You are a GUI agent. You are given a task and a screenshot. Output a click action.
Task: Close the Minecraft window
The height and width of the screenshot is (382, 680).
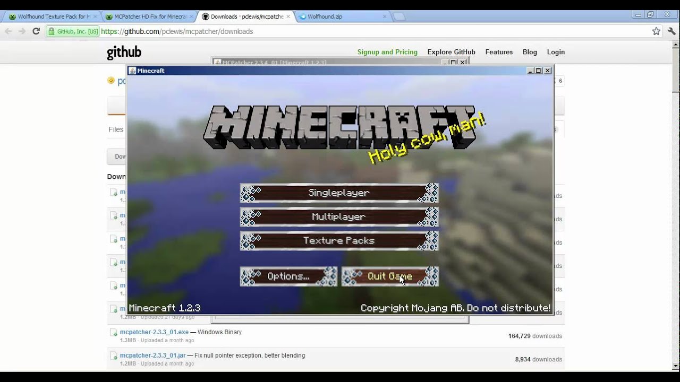point(548,71)
